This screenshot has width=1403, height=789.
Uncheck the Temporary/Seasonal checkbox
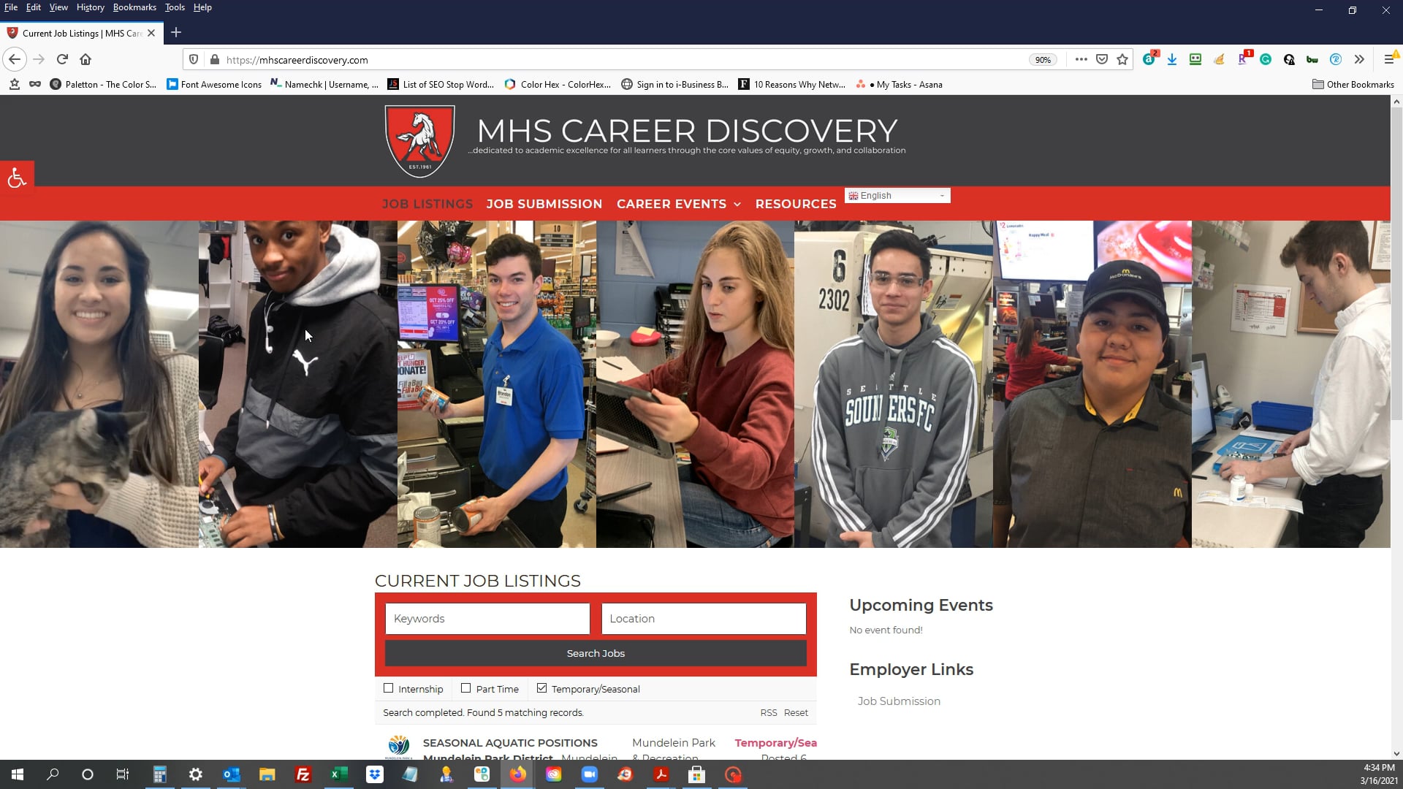point(541,688)
